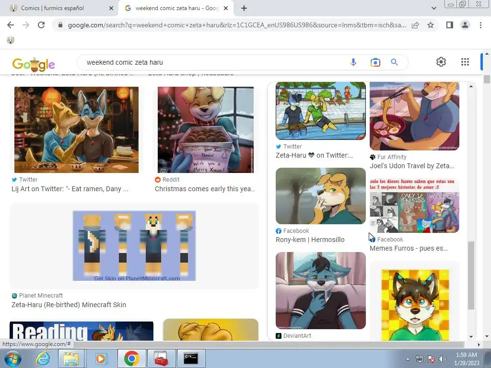
Task: Show hidden system tray icons
Action: tap(408, 359)
